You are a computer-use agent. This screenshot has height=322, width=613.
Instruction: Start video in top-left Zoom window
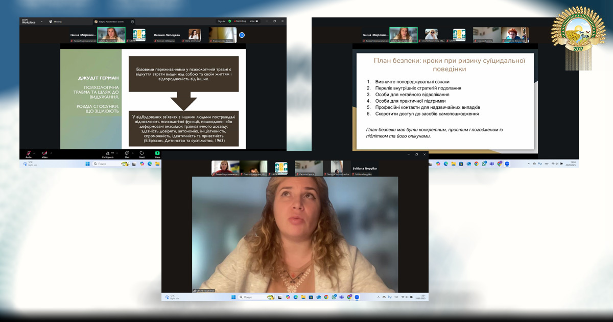(44, 153)
